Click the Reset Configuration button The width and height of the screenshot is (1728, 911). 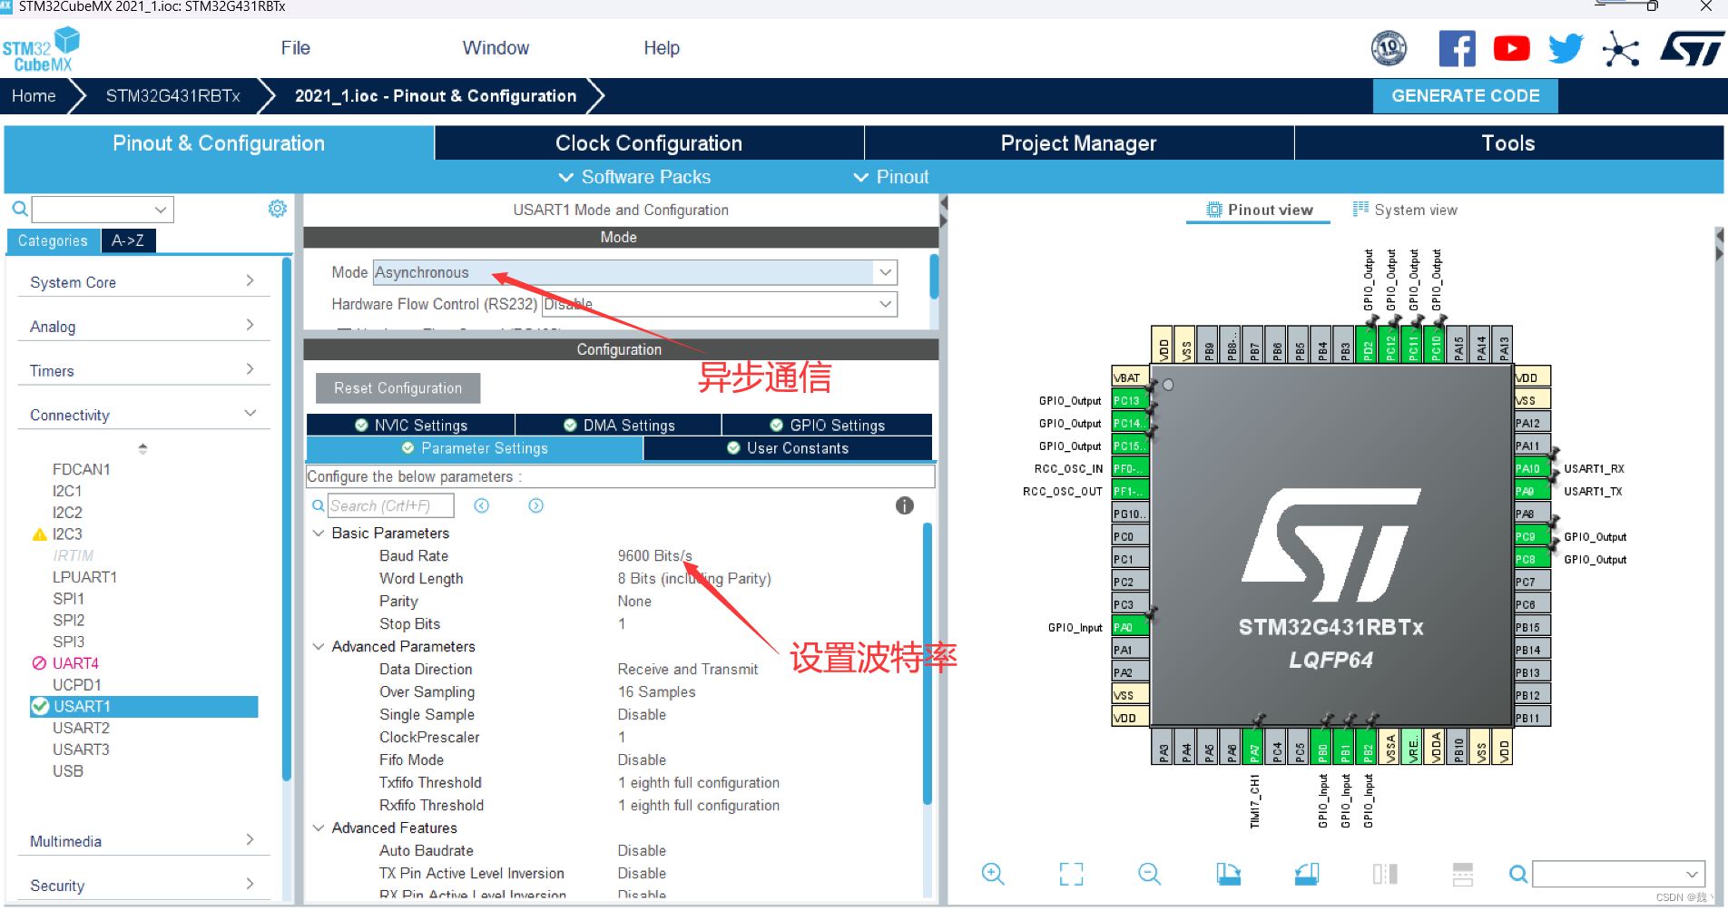pos(398,387)
